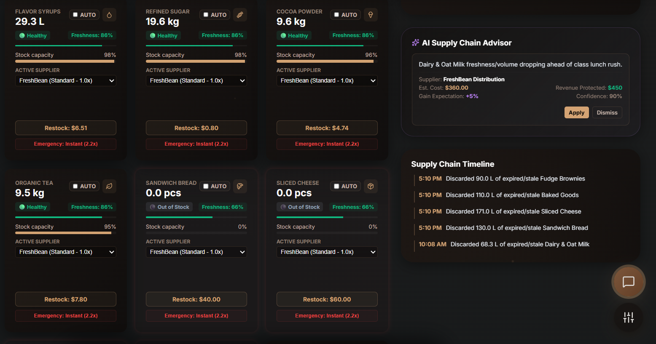The height and width of the screenshot is (344, 656).
Task: Select the Discarded Fudge Brownies timeline entry
Action: (501, 179)
